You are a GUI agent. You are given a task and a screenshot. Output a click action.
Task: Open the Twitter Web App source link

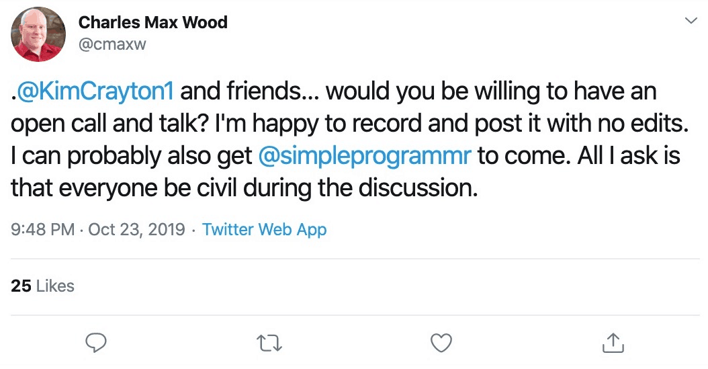coord(264,229)
